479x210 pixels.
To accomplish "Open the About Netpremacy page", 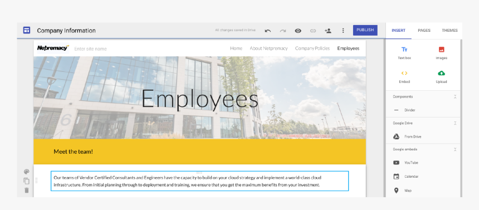I will [268, 48].
